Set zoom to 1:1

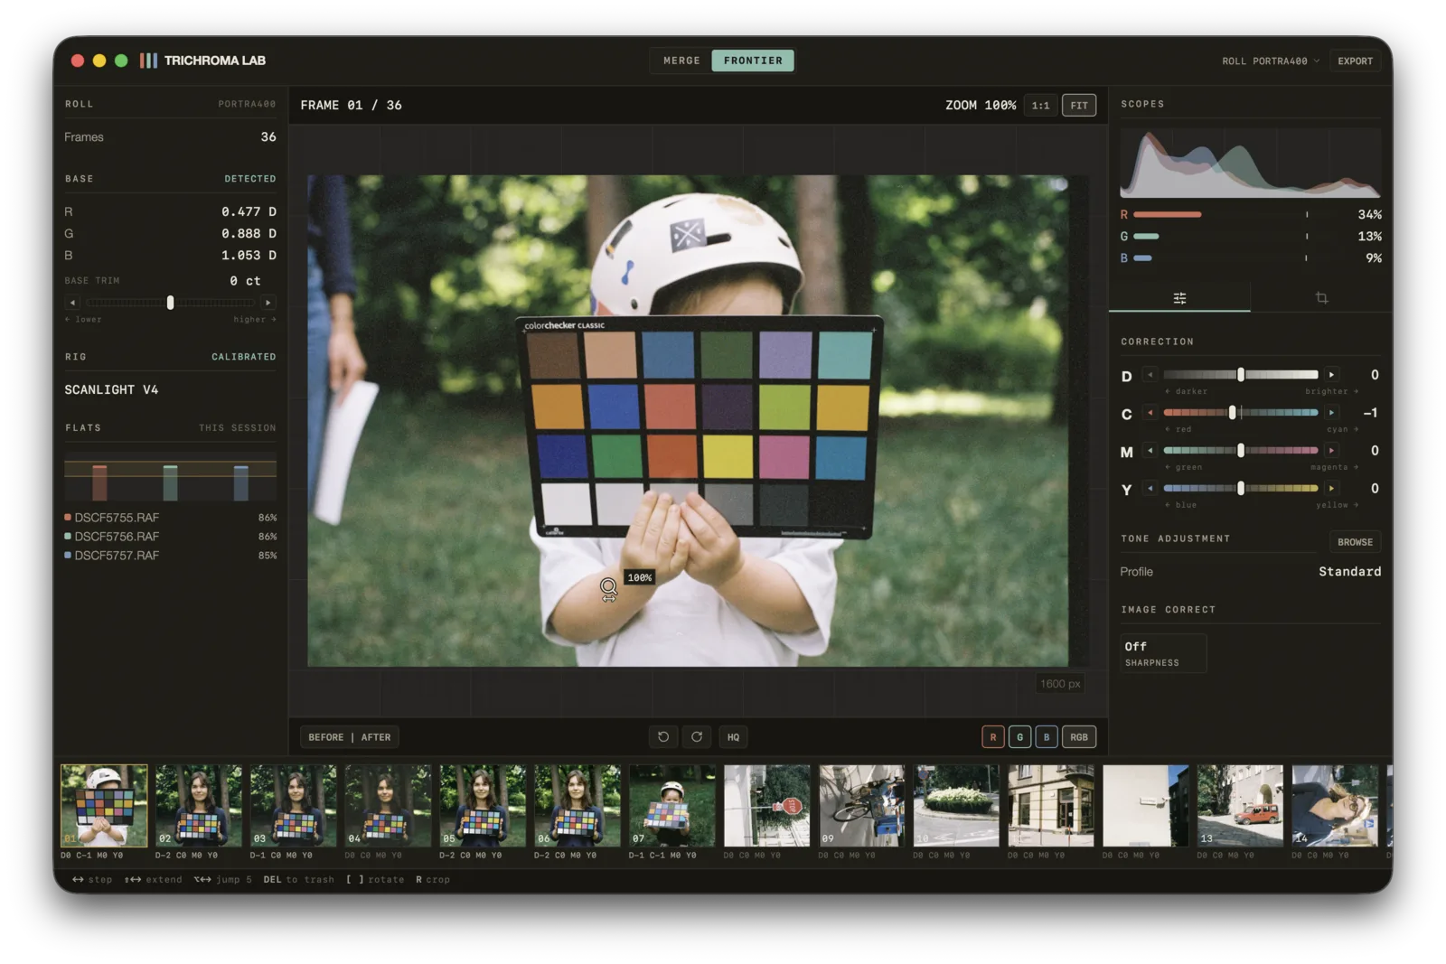coord(1041,106)
